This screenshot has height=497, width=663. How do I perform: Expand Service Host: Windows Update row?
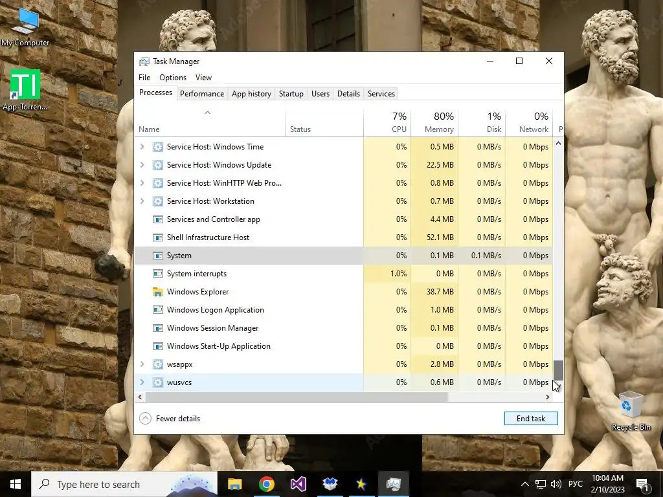[x=142, y=165]
